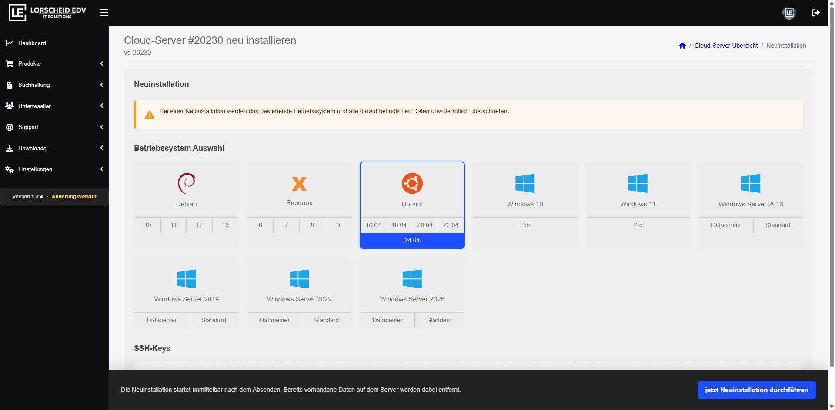This screenshot has height=410, width=835.
Task: Choose Windows Server 2016 Datacenter
Action: click(726, 225)
